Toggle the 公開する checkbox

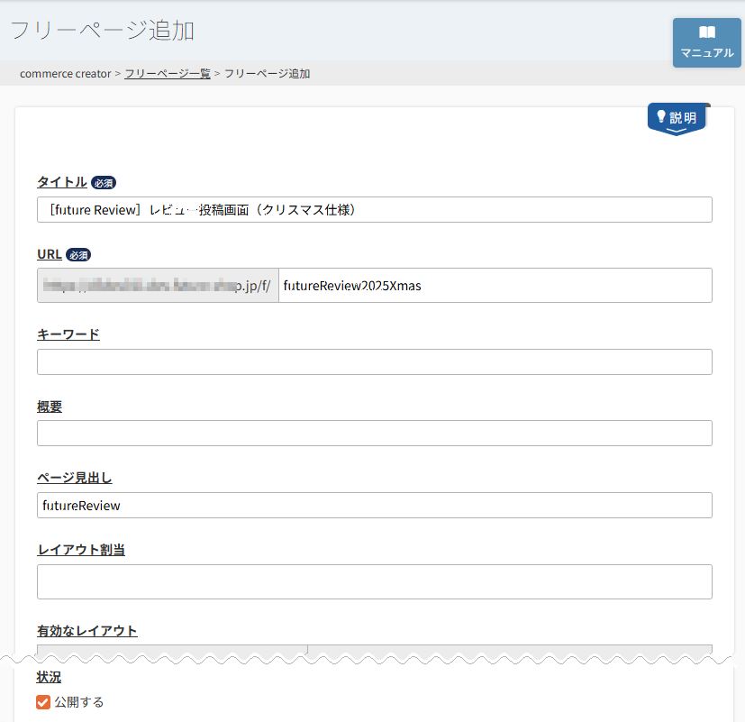(x=43, y=702)
